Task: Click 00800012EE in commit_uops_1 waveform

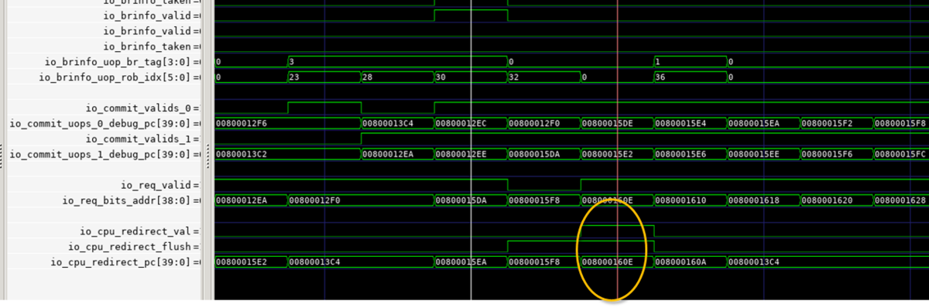Action: pos(461,154)
